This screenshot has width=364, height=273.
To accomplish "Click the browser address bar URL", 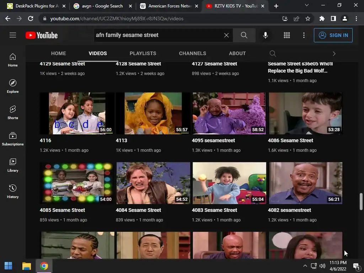I will [117, 18].
